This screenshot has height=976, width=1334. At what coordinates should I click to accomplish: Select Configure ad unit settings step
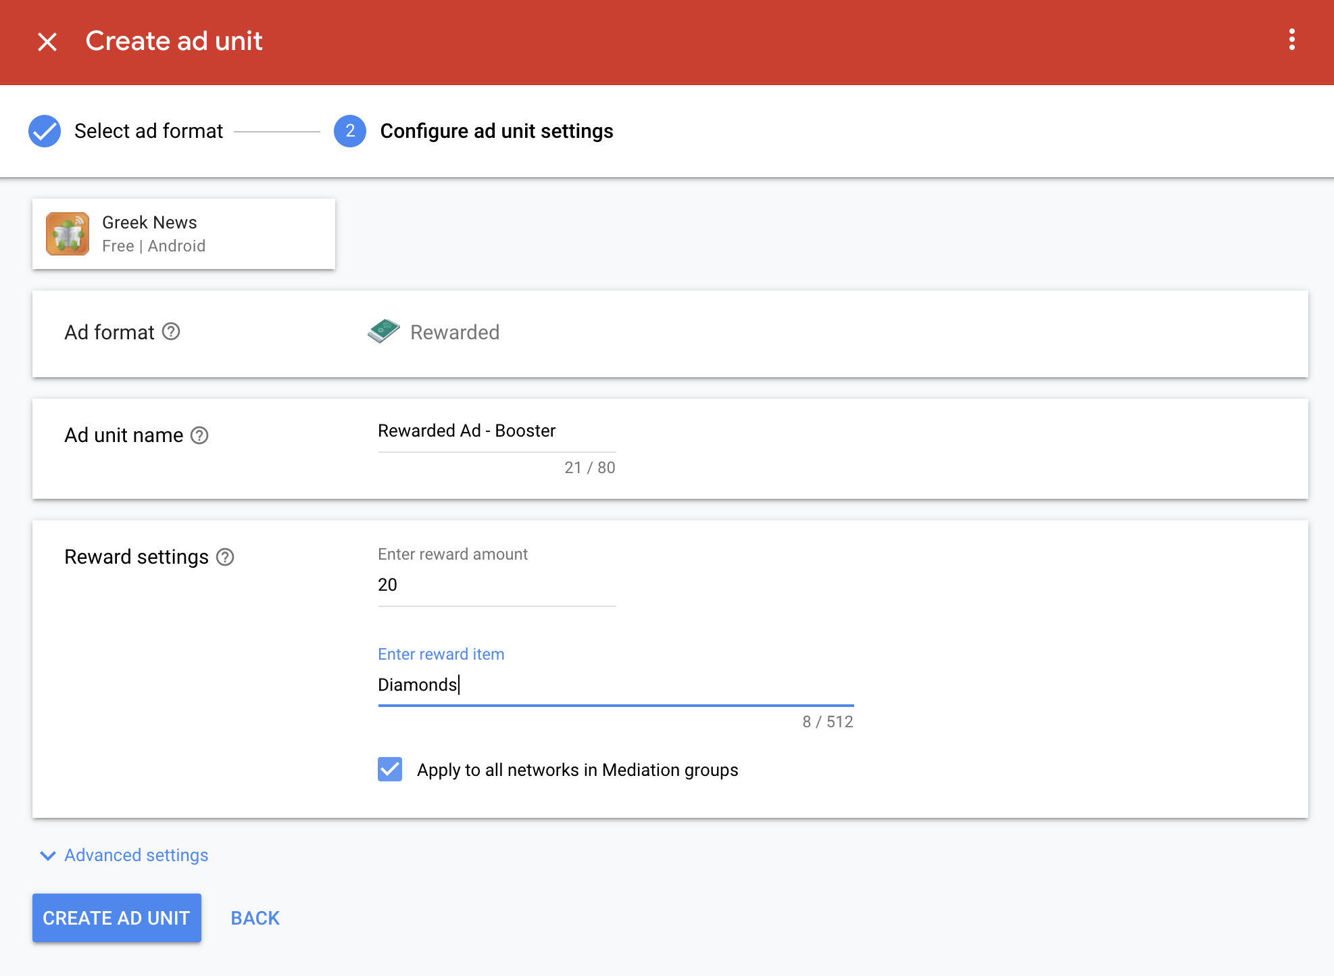pyautogui.click(x=497, y=131)
